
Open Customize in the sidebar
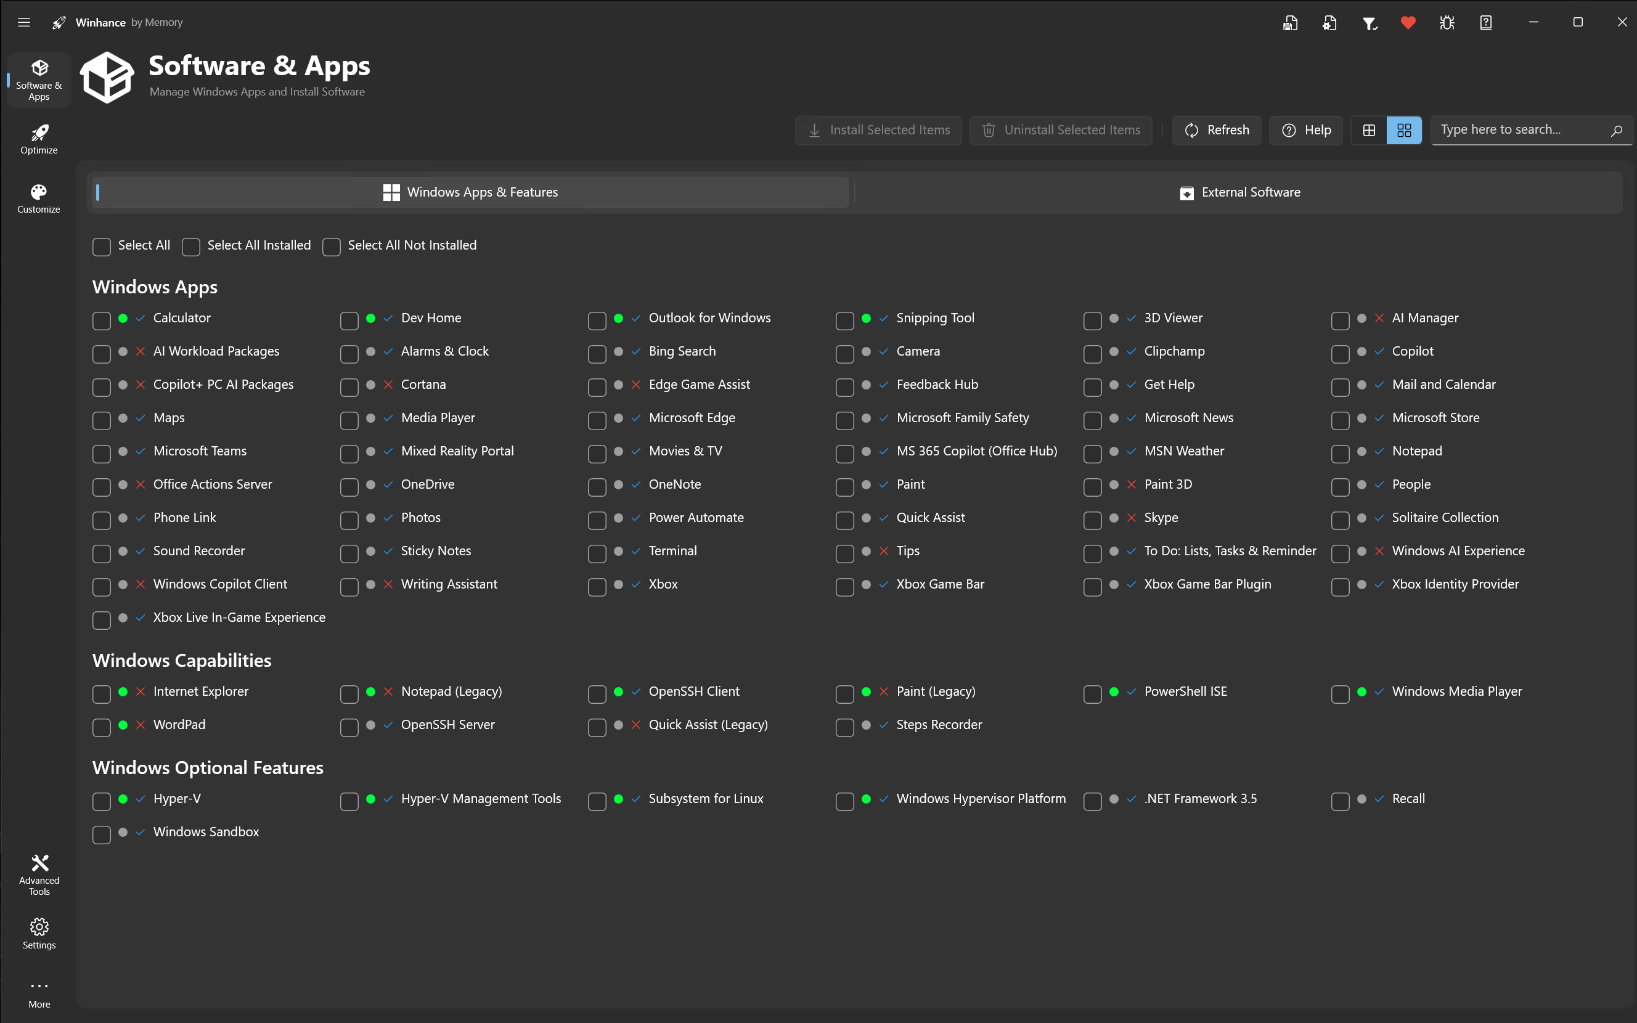pyautogui.click(x=39, y=199)
